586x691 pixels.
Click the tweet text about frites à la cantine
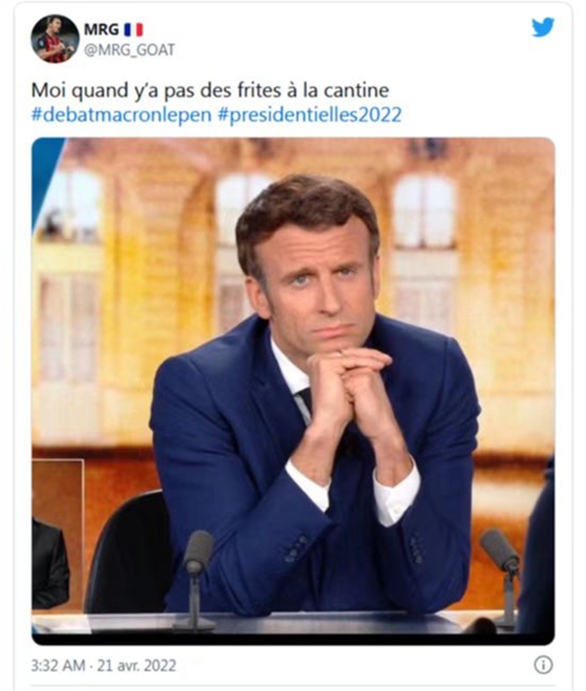[210, 90]
